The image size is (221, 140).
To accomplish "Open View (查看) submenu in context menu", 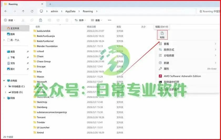I will tap(188, 44).
